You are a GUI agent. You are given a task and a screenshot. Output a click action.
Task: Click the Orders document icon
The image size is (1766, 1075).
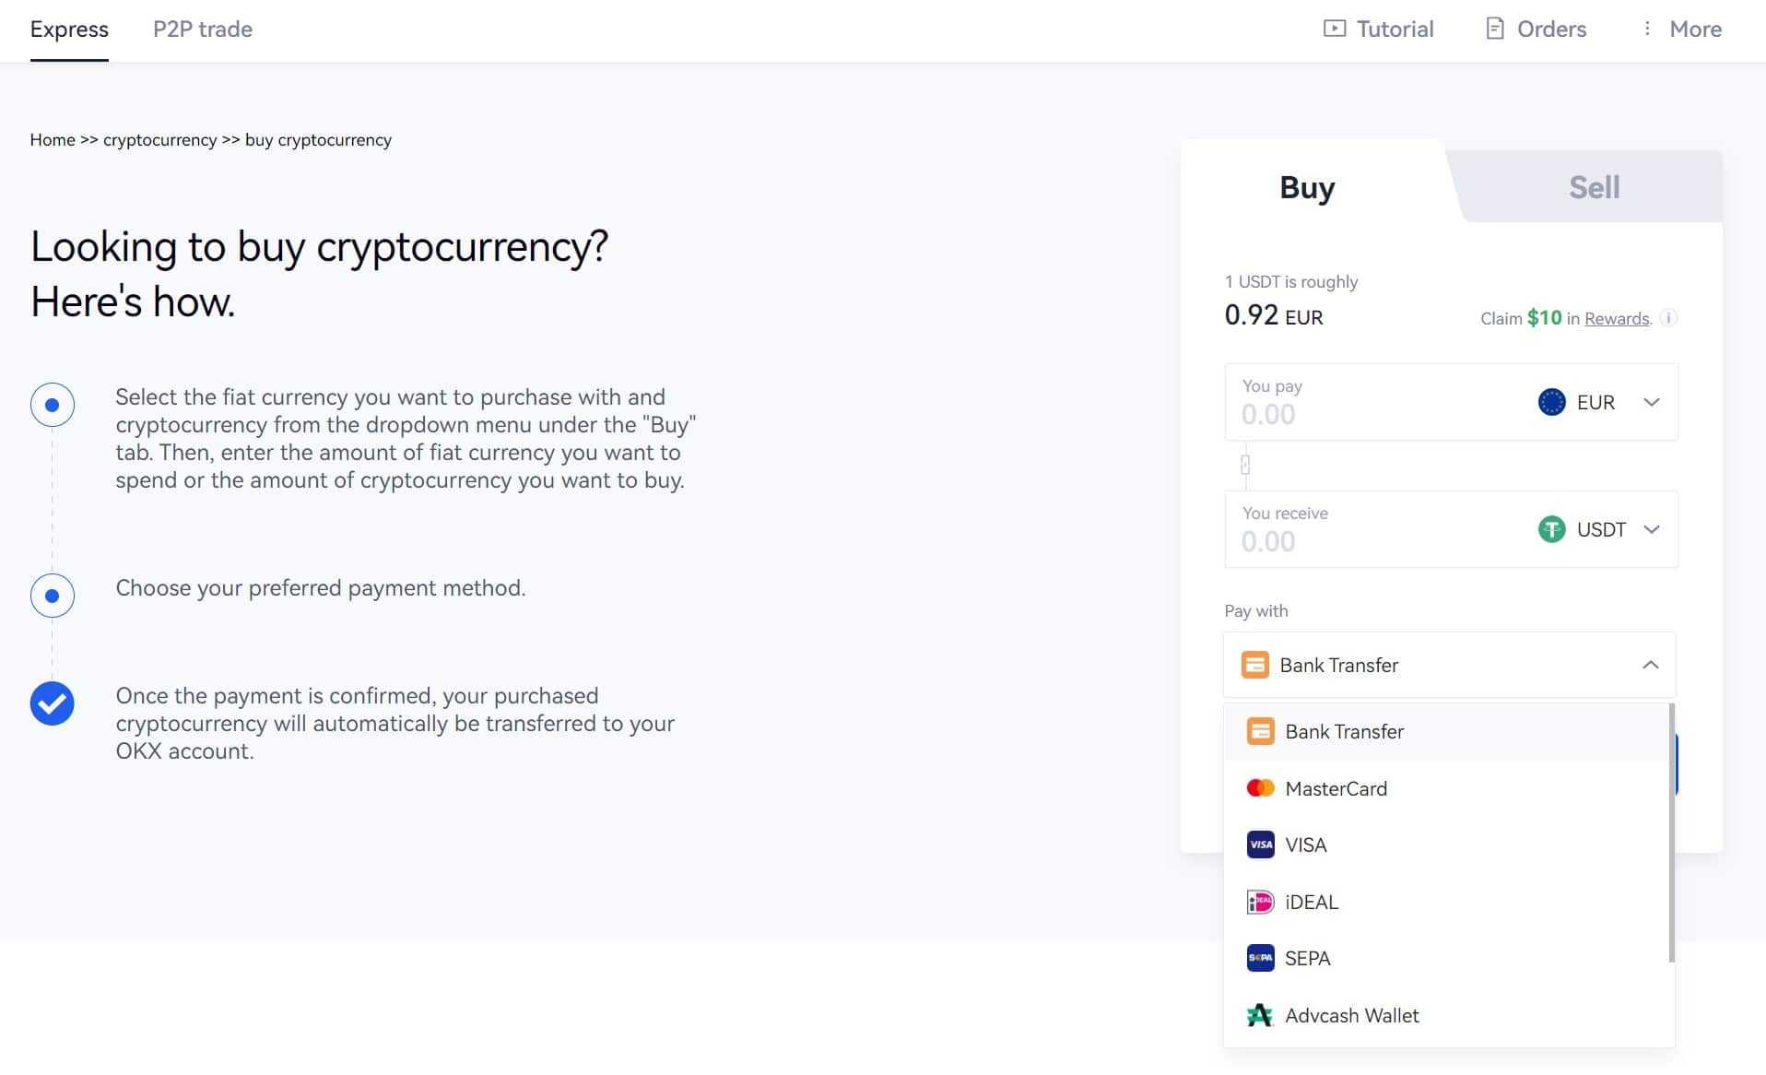[1494, 29]
